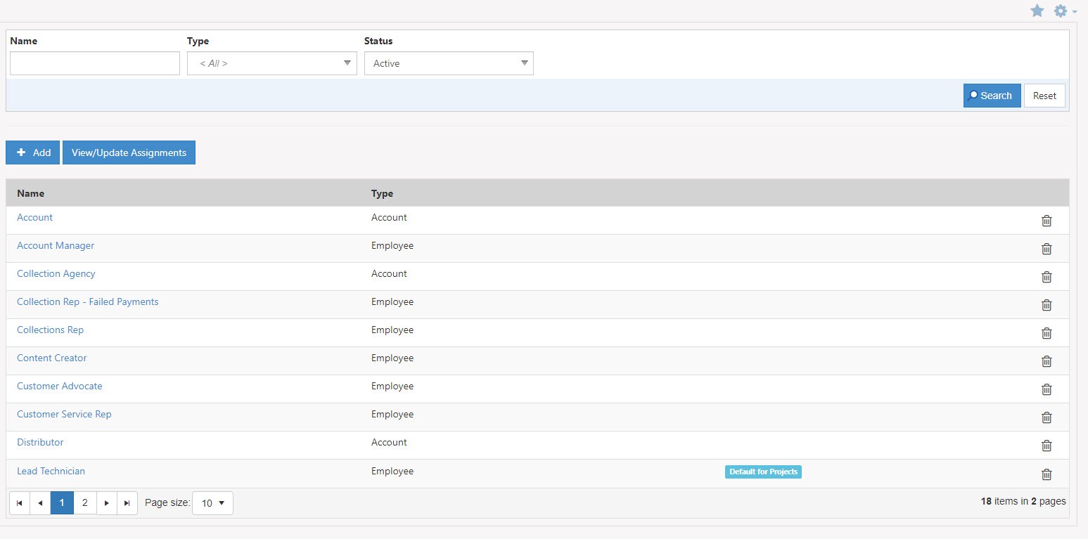Click the star favorite icon at top right
The image size is (1088, 539).
click(1037, 11)
